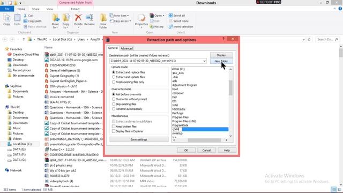Viewport: 343px width, 193px height.
Task: Click the folder tree scroll up arrow
Action: [x=230, y=69]
